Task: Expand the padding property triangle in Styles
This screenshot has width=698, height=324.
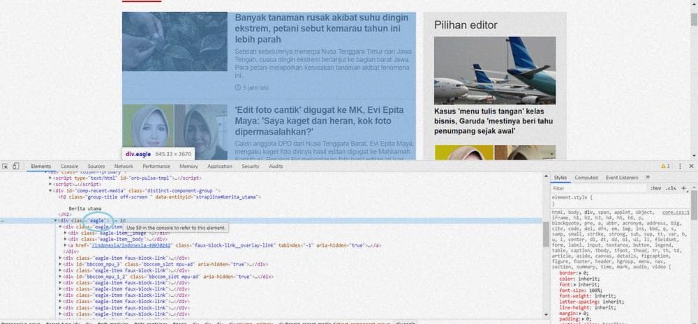Action: pos(582,319)
